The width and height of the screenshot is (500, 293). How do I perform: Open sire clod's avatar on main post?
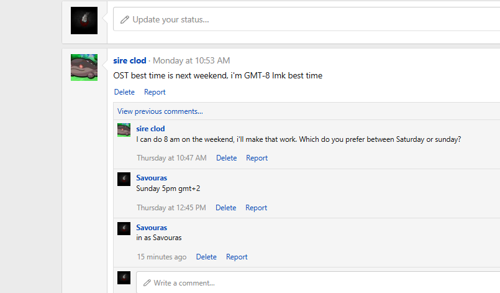(x=84, y=67)
